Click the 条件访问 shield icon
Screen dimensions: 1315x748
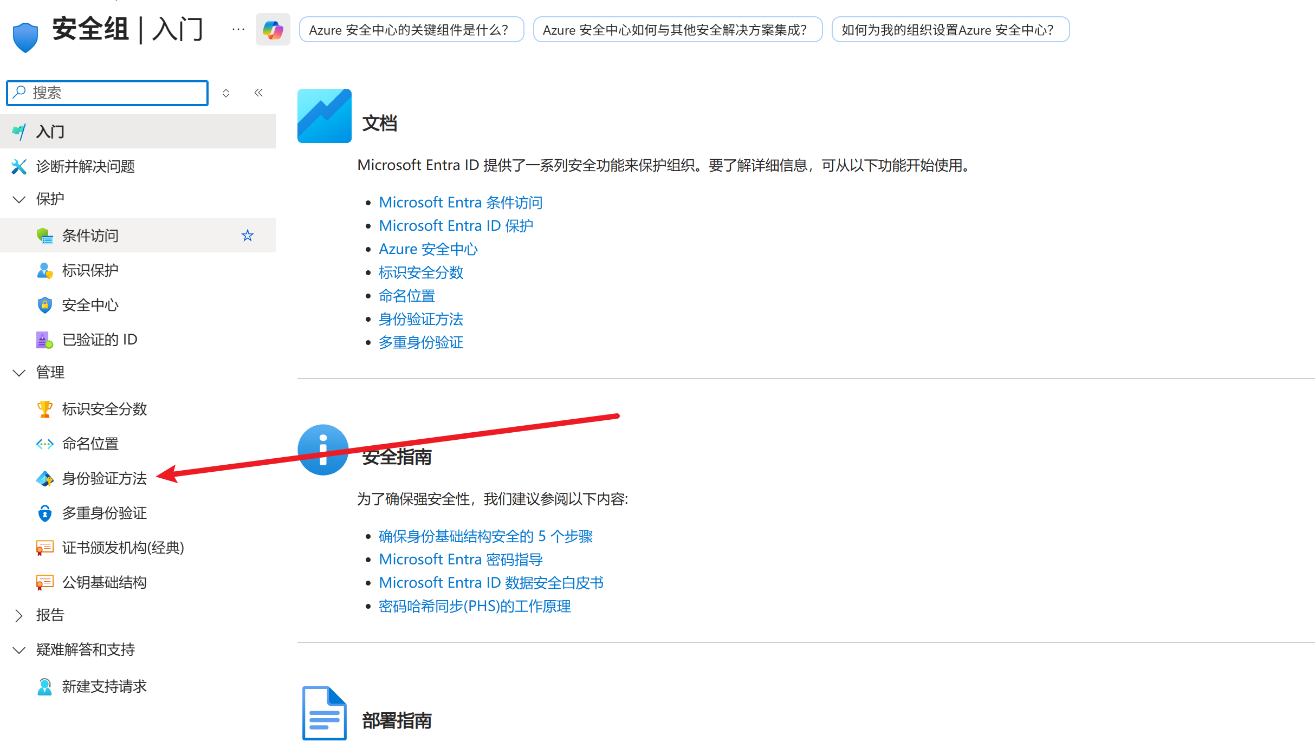[x=44, y=236]
